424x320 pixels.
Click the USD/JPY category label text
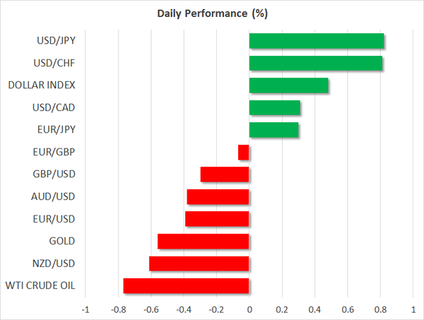[x=56, y=41]
